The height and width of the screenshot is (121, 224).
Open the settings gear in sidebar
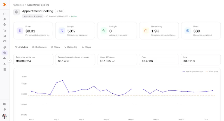coord(4,109)
